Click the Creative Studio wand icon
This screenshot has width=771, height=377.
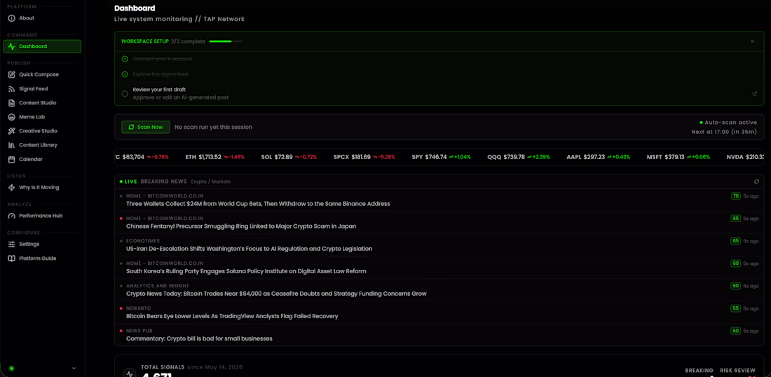coord(11,131)
